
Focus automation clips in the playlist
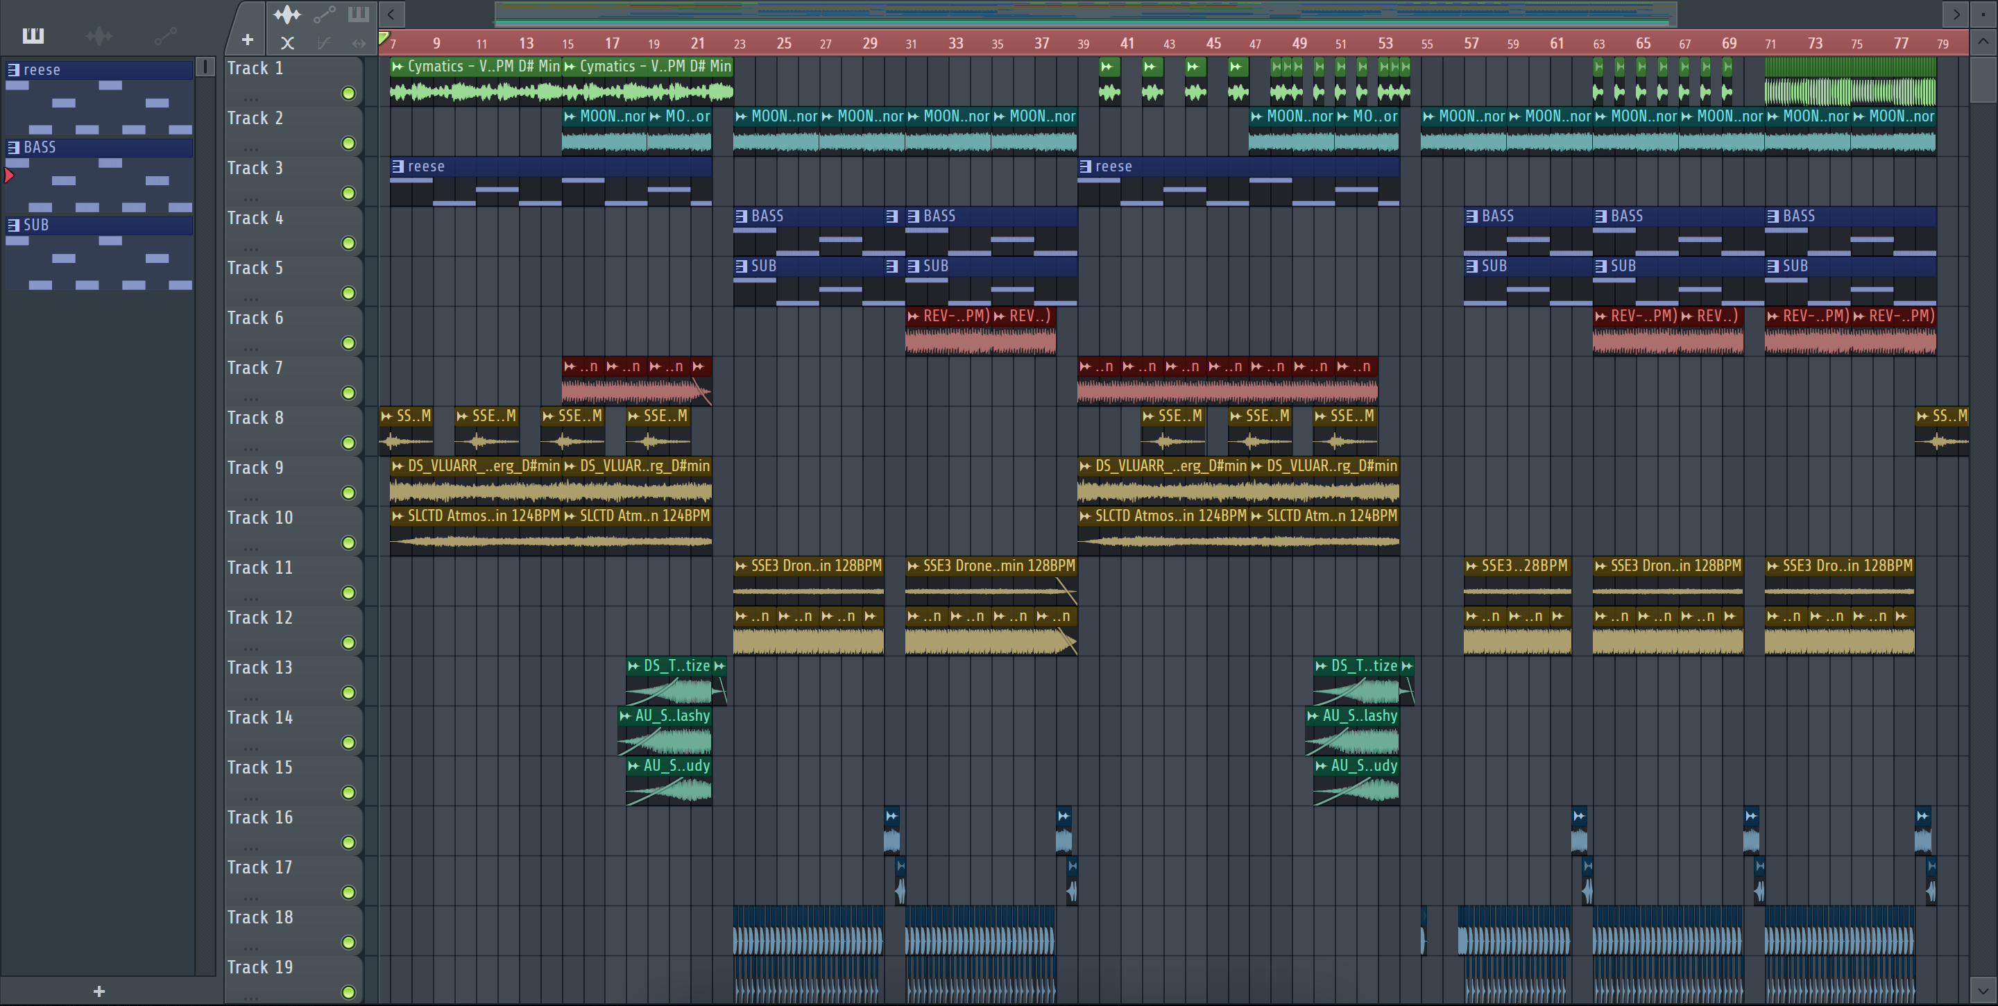tap(324, 14)
